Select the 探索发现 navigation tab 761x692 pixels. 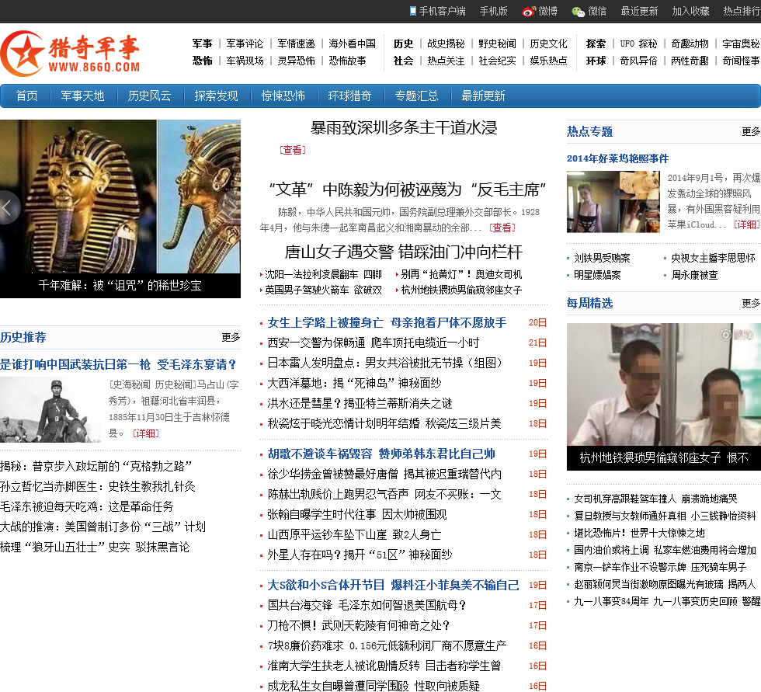click(x=217, y=96)
